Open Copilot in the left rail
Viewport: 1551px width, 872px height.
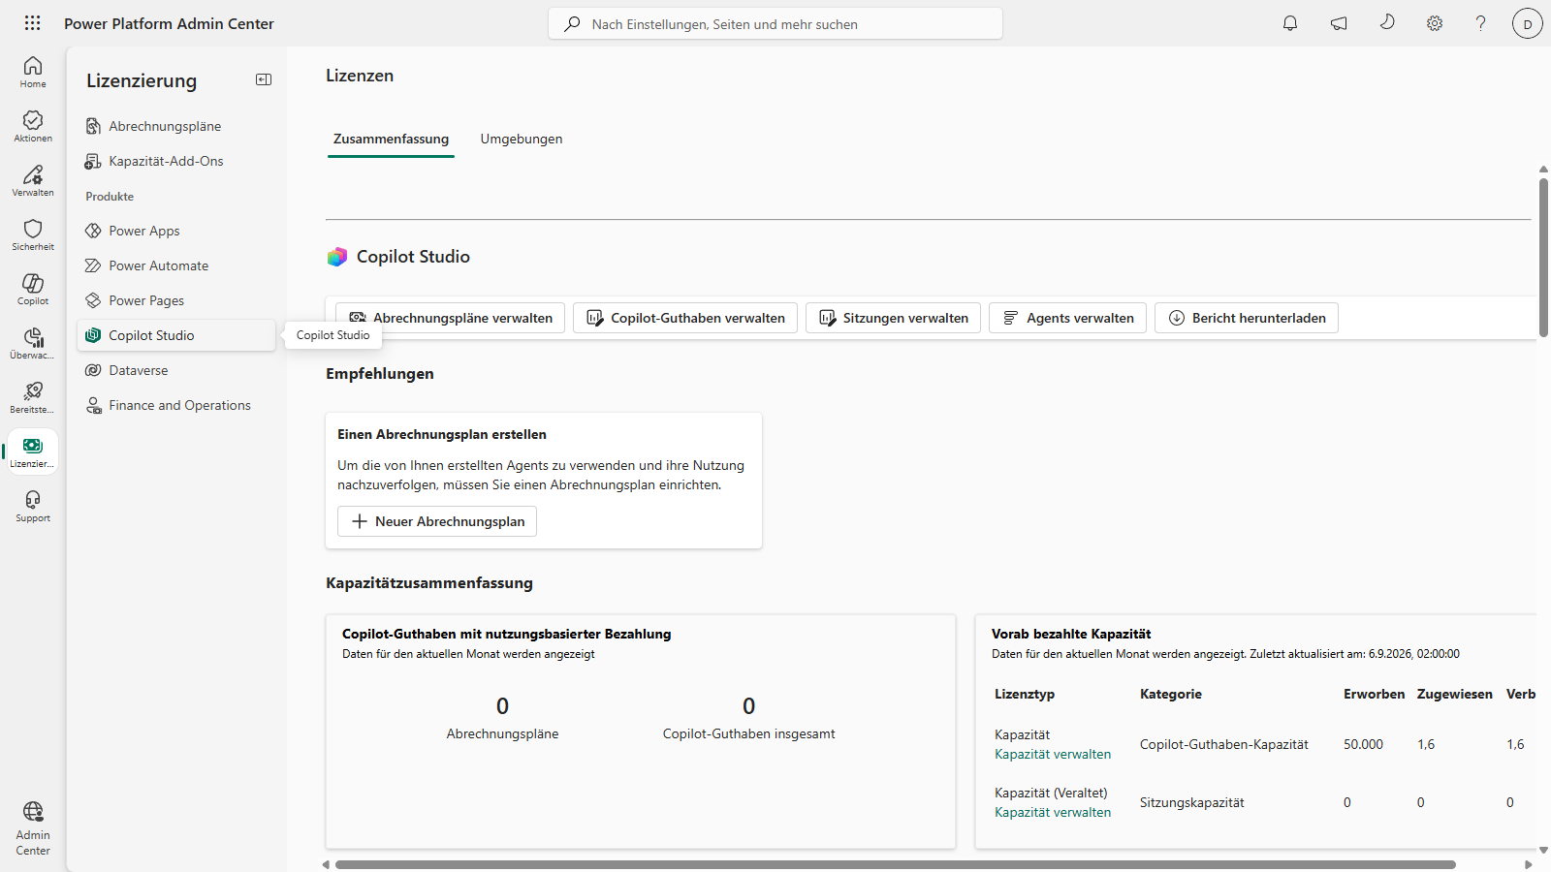click(x=33, y=289)
